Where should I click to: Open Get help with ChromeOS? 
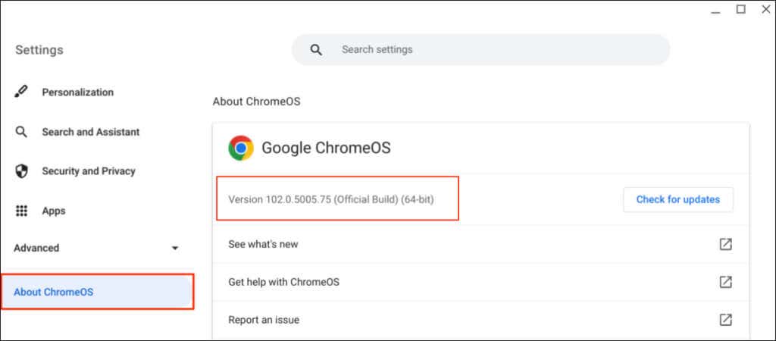coord(283,282)
